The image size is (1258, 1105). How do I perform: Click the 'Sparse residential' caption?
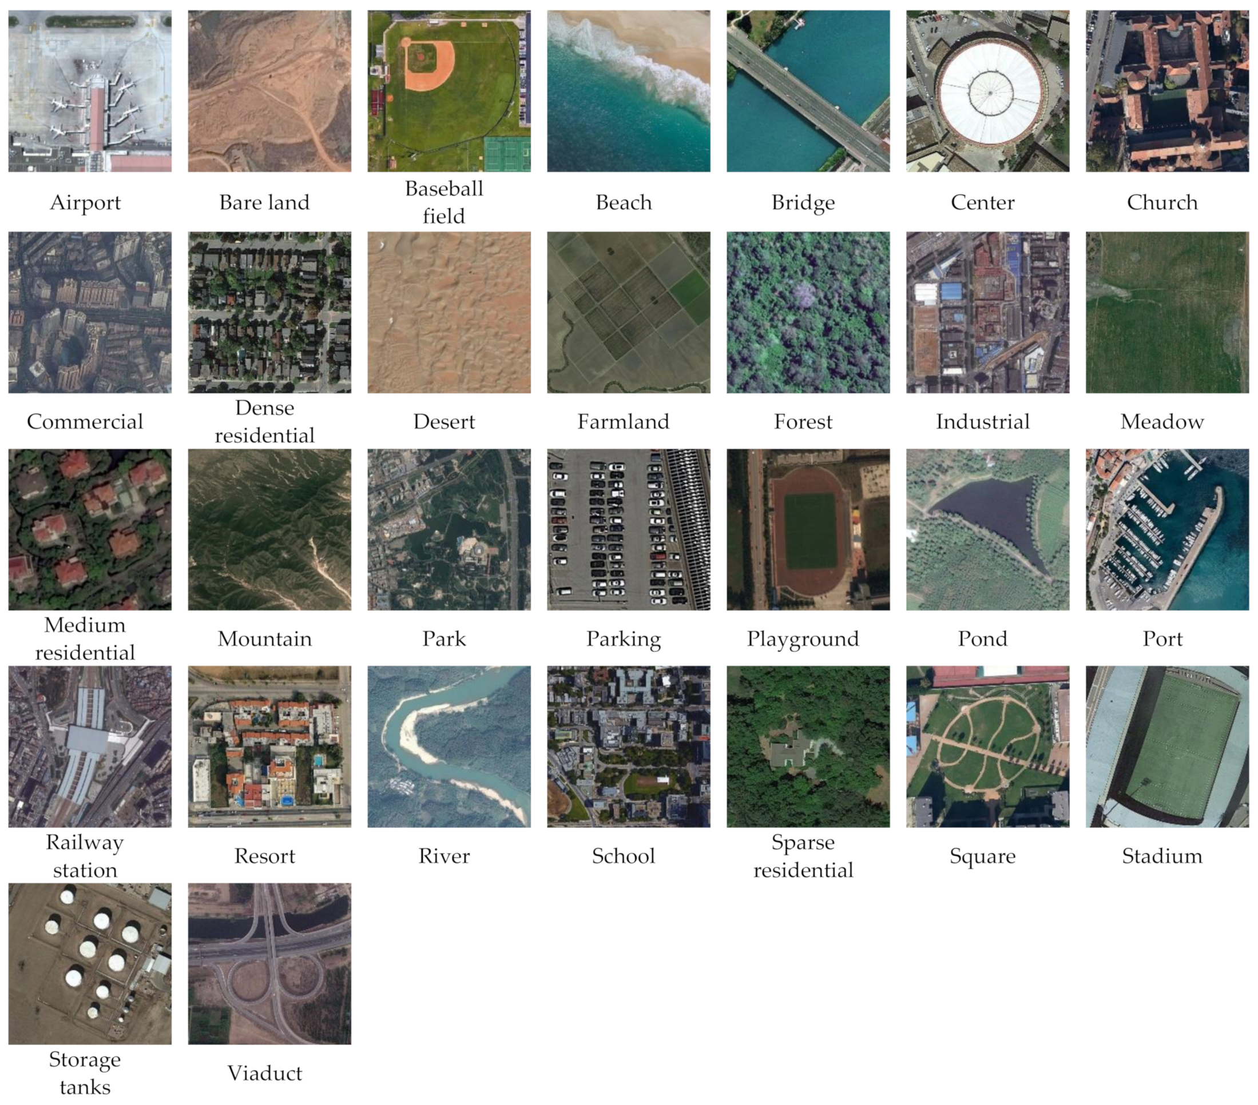(803, 856)
